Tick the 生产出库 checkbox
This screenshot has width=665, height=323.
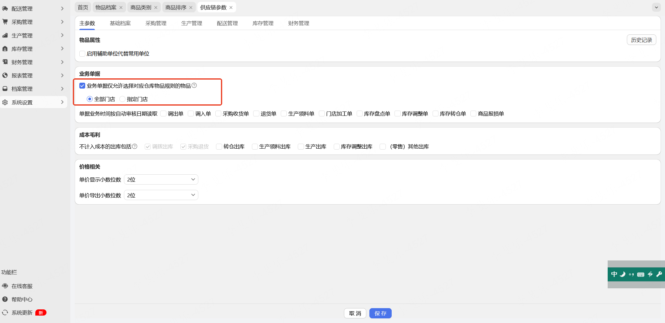(x=301, y=146)
